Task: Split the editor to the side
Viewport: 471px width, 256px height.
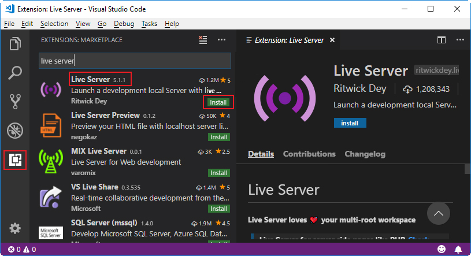Action: click(442, 40)
